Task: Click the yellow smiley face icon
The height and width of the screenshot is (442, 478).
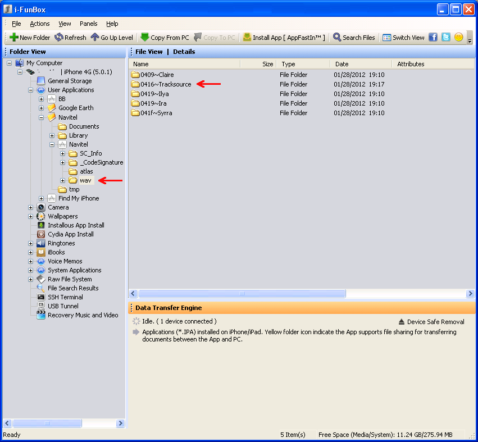Action: 458,37
